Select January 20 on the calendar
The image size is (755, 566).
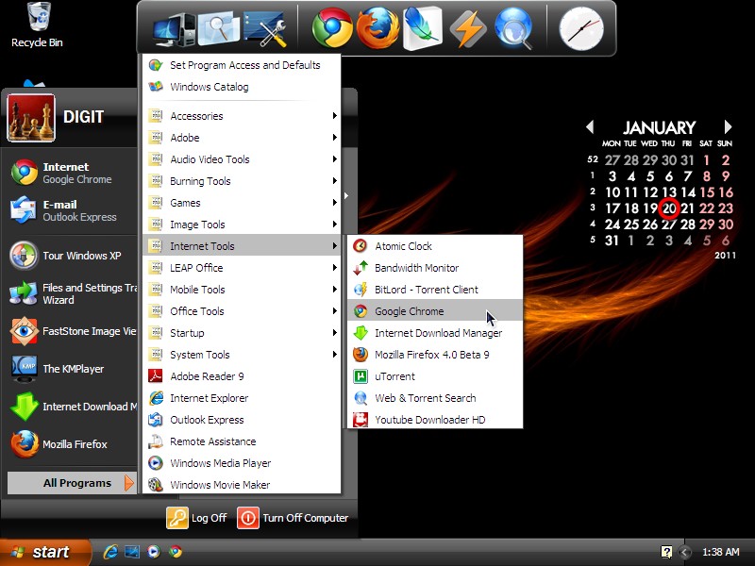pos(669,208)
